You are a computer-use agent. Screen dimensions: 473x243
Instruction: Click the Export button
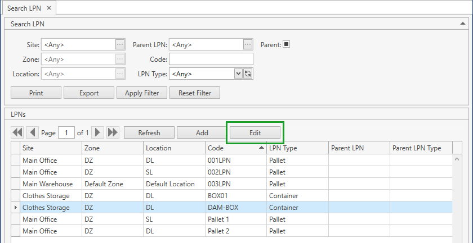coord(89,93)
